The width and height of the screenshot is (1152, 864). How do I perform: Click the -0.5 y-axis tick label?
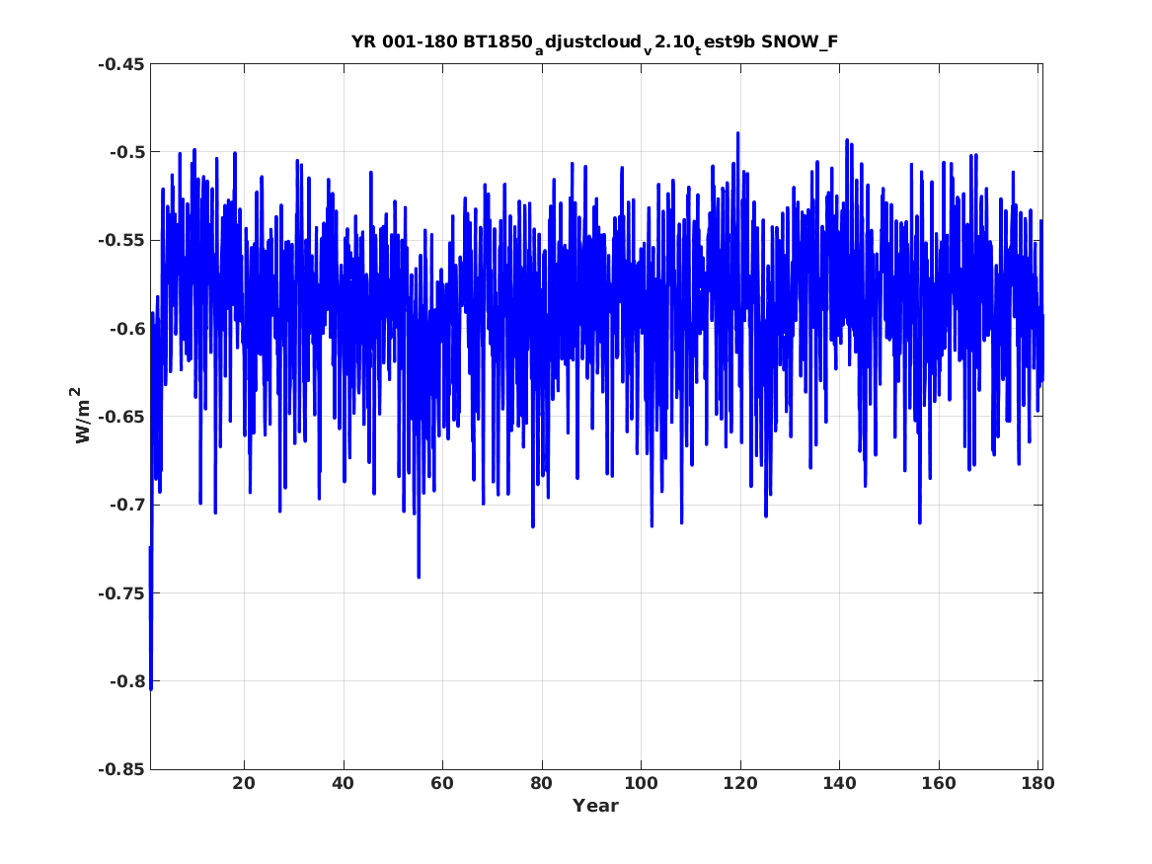[127, 152]
